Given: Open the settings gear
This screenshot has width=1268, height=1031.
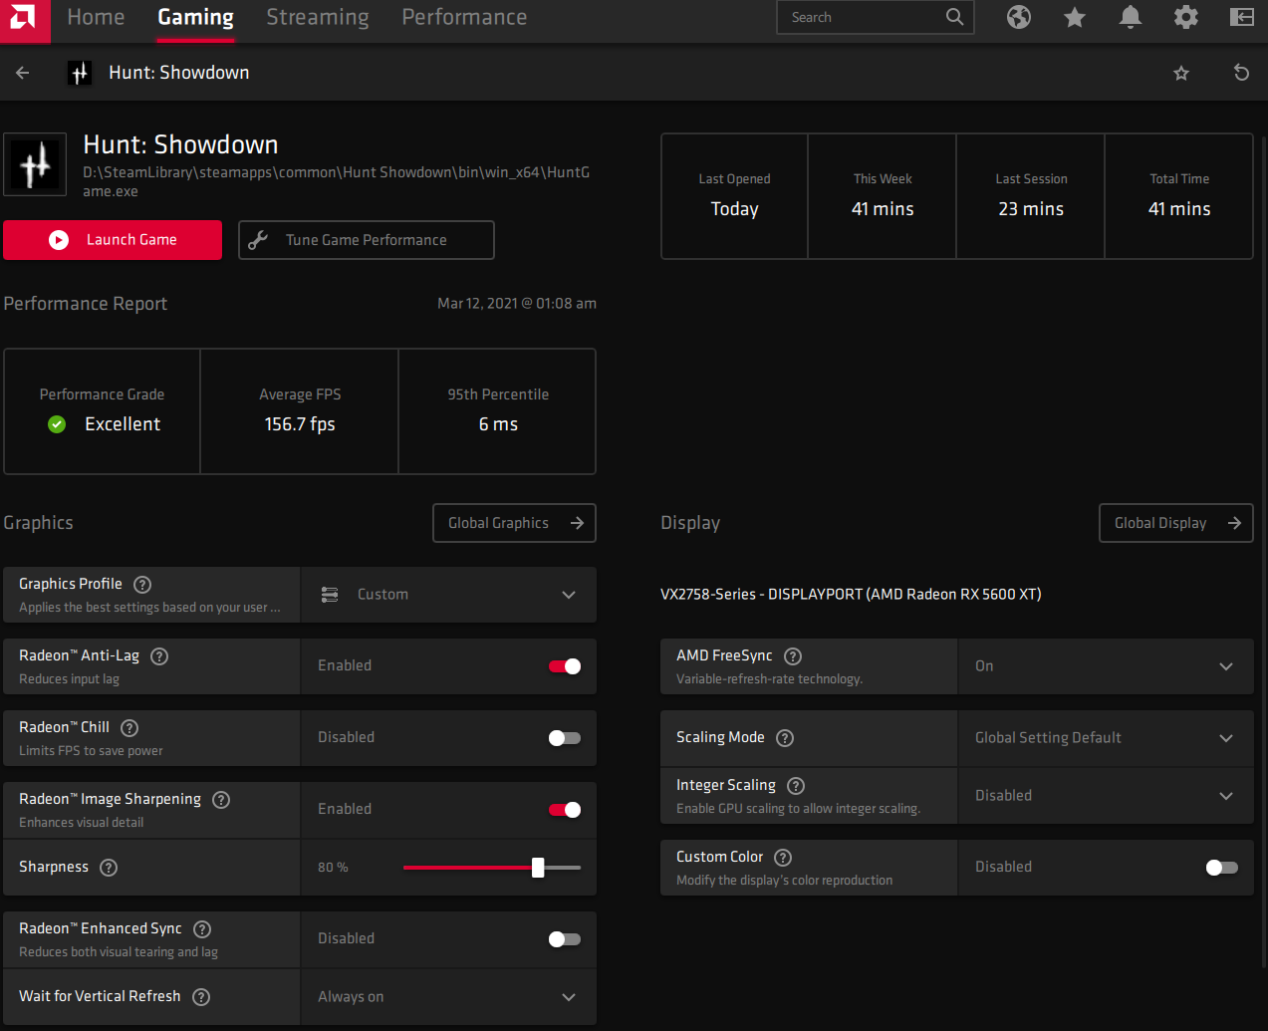Looking at the screenshot, I should click(1186, 17).
